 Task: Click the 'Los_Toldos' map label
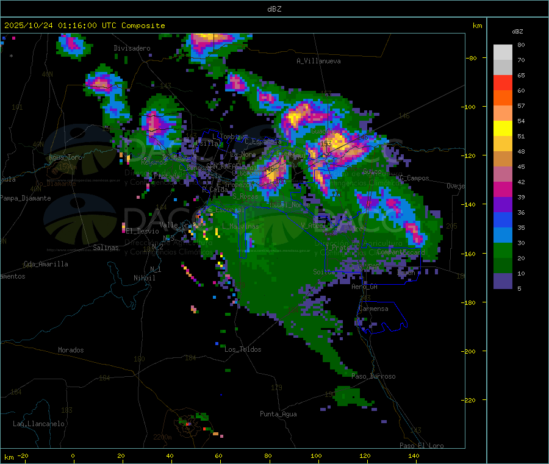tap(243, 349)
